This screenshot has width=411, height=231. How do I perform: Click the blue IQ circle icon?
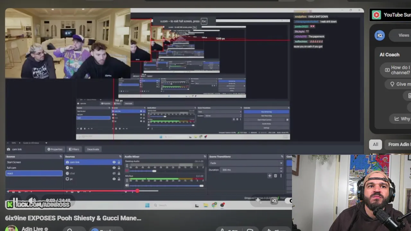pos(380,35)
